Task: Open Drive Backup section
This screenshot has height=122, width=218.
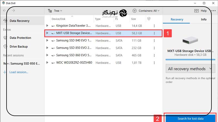Action: pos(19,47)
